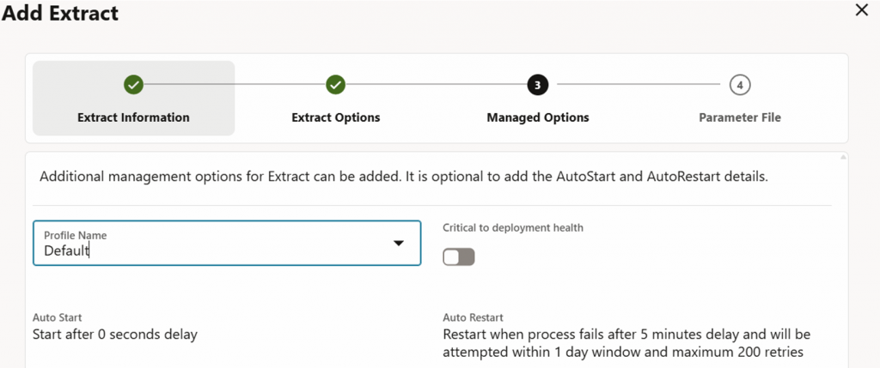Click the Auto Restart heading

tap(473, 317)
